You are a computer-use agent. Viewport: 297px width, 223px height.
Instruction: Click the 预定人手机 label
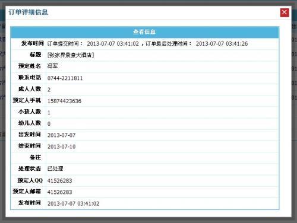tap(27, 100)
